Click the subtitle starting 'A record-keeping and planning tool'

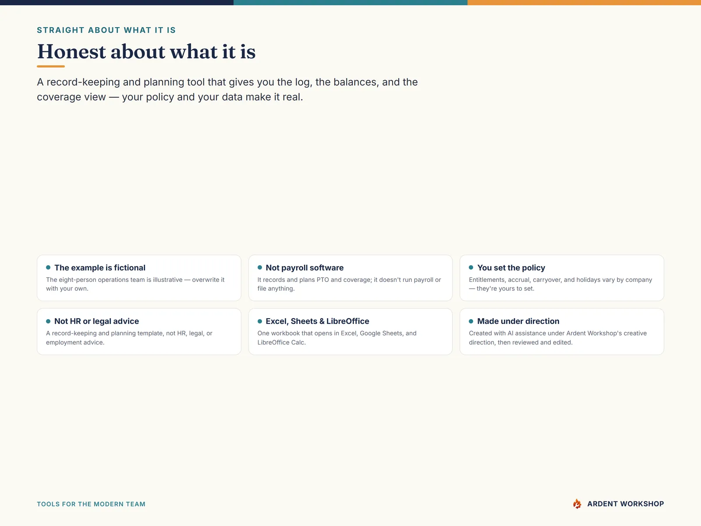[227, 89]
